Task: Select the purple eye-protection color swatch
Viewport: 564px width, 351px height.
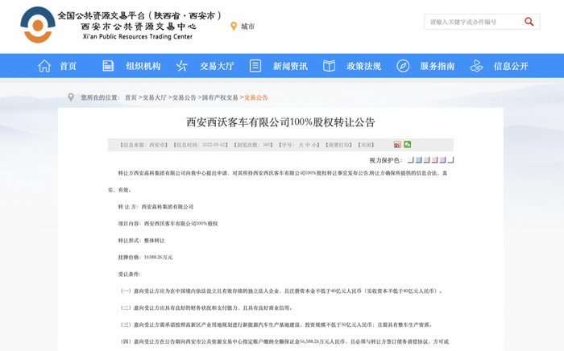Action: pos(442,160)
